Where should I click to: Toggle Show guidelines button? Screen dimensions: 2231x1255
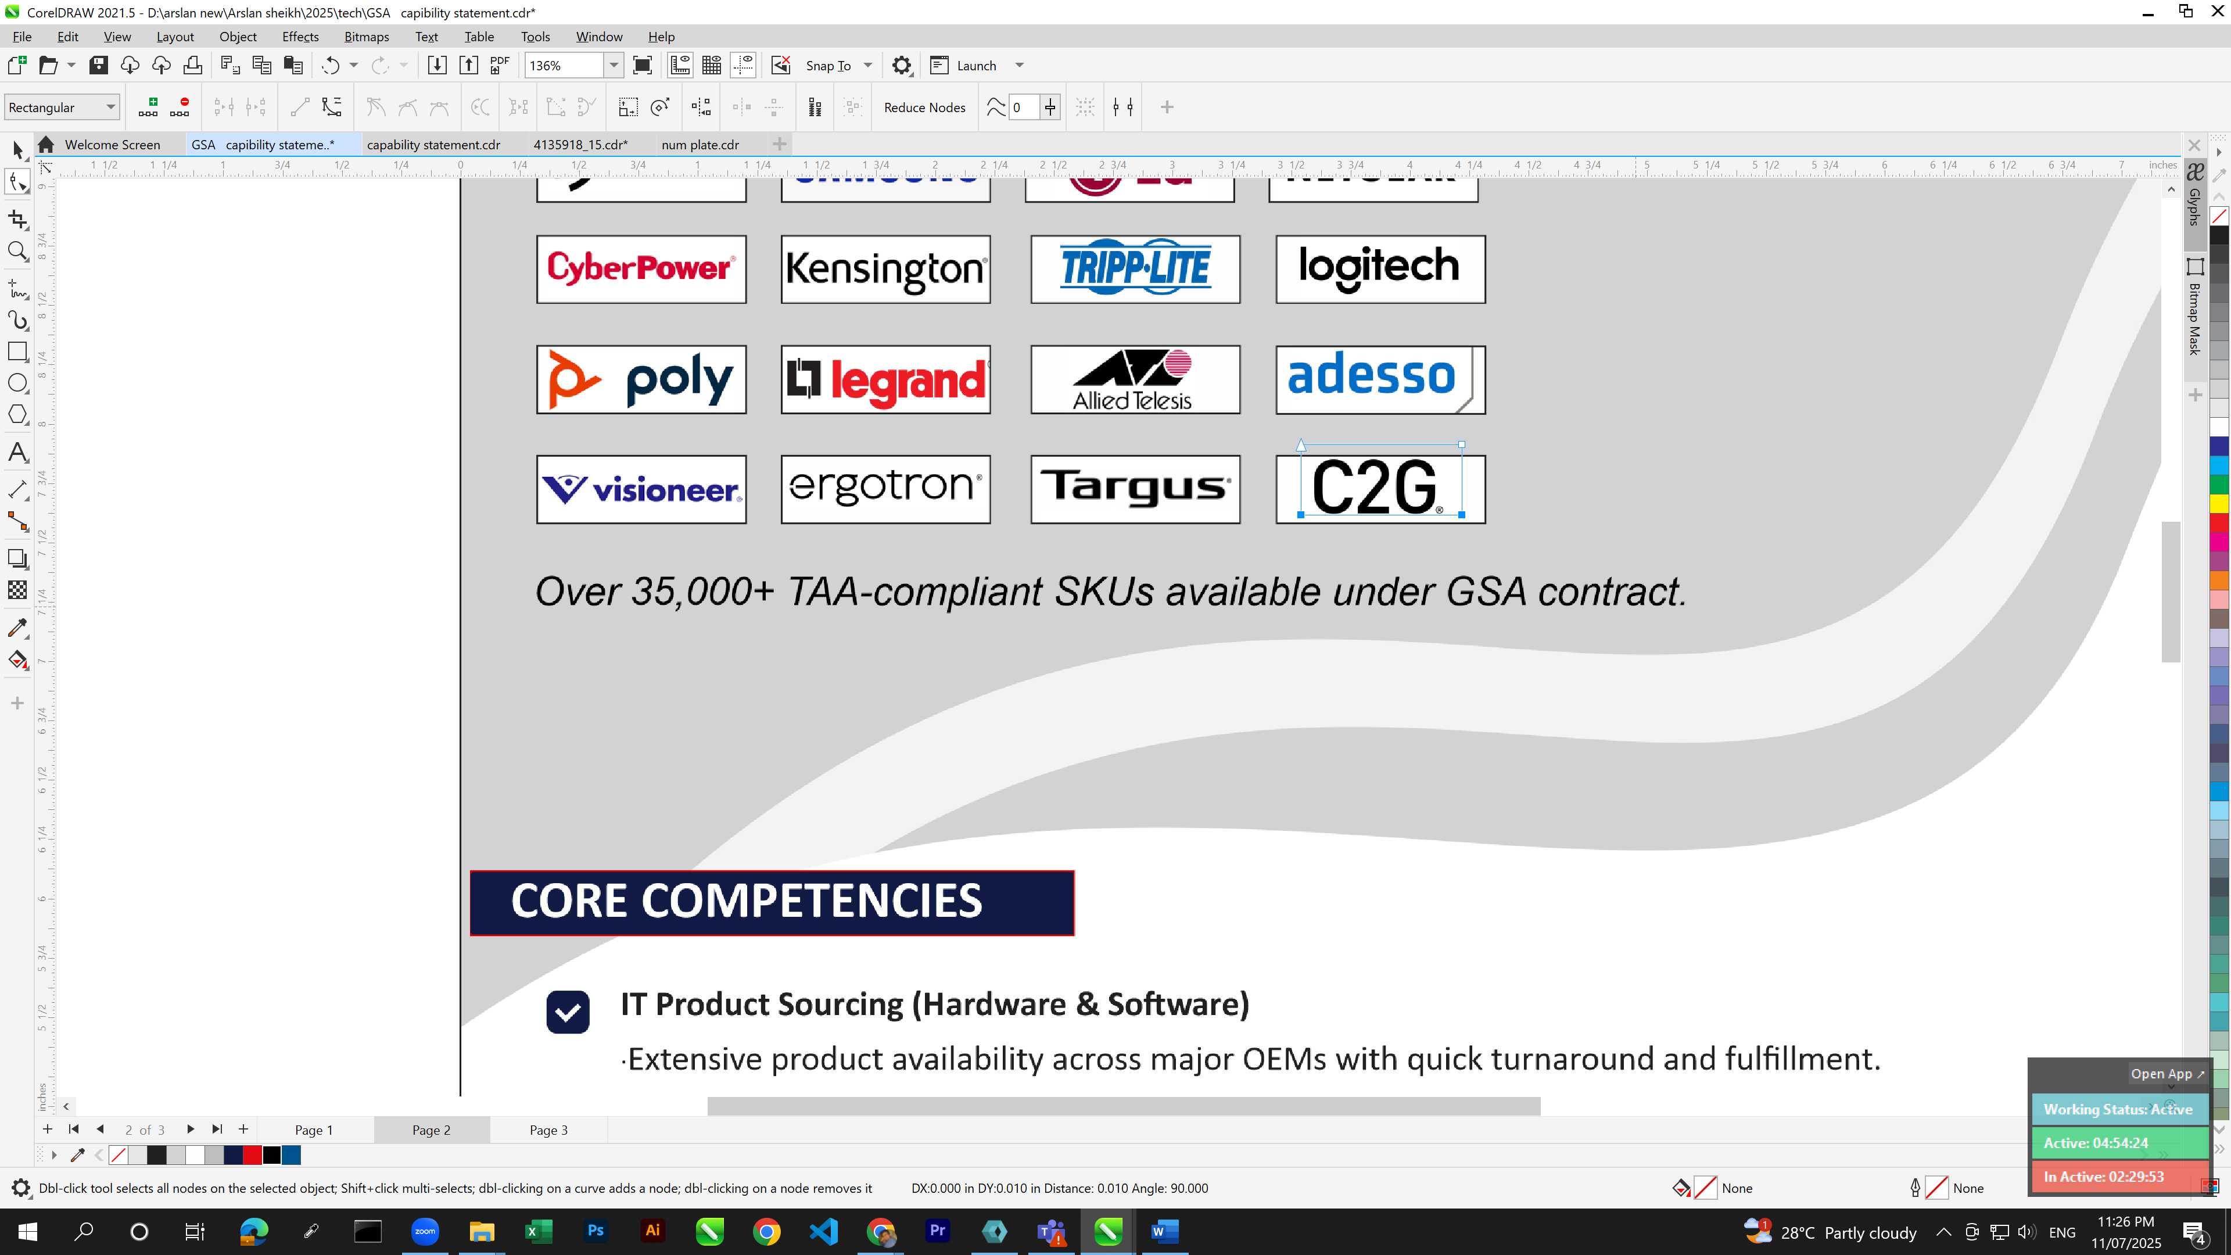[x=744, y=65]
